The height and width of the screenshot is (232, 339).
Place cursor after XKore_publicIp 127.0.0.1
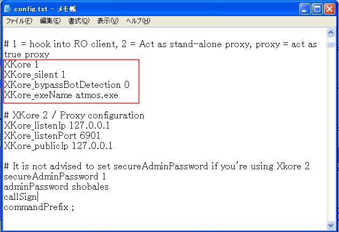pos(113,146)
